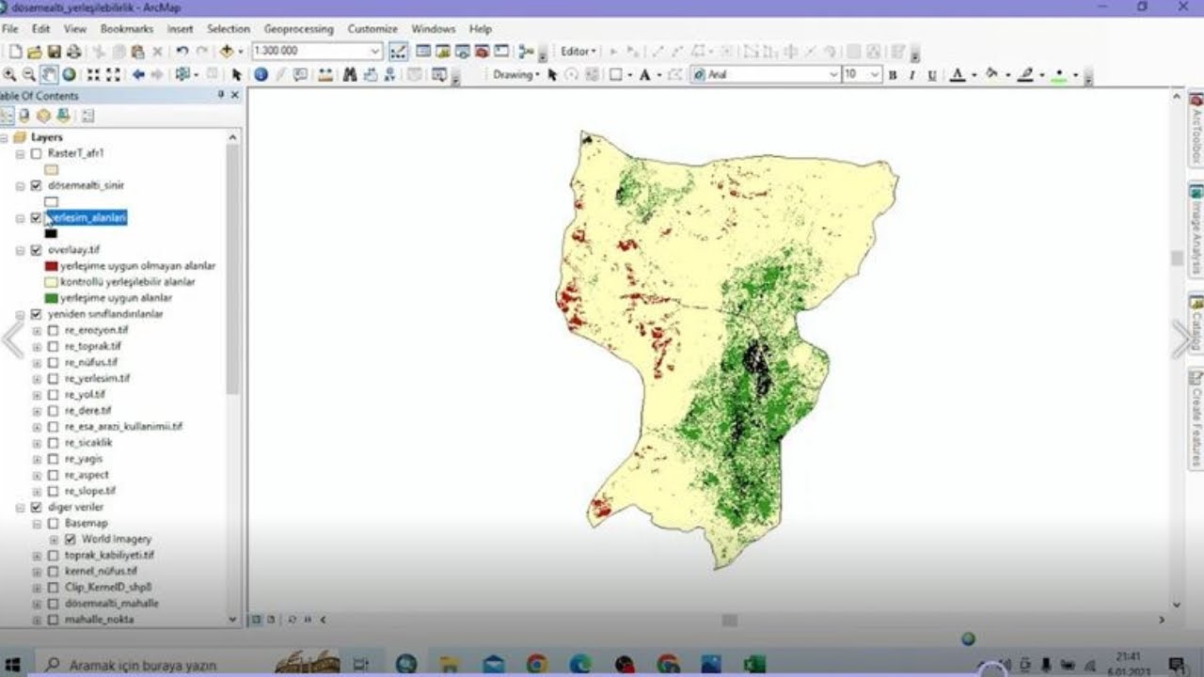Open the Geoprocessing menu
This screenshot has width=1204, height=677.
[298, 29]
